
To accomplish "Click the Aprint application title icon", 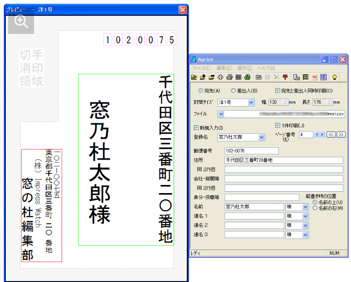I will [193, 59].
